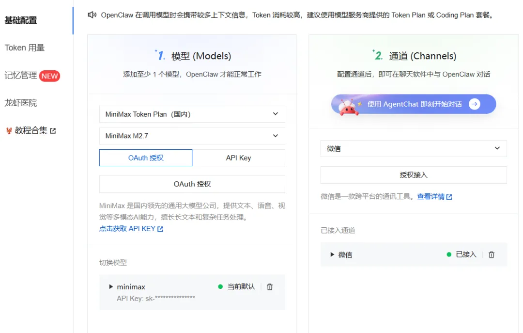Click the 切换模型 section label
Screen dimensions: 523x333
point(113,263)
